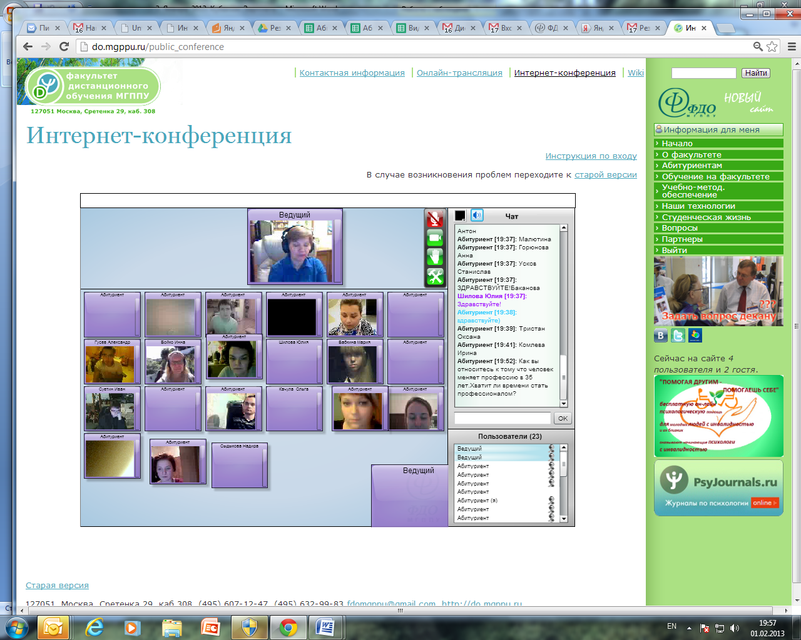Screen dimensions: 801x640
Task: Open Контактная информация link
Action: pyautogui.click(x=352, y=73)
